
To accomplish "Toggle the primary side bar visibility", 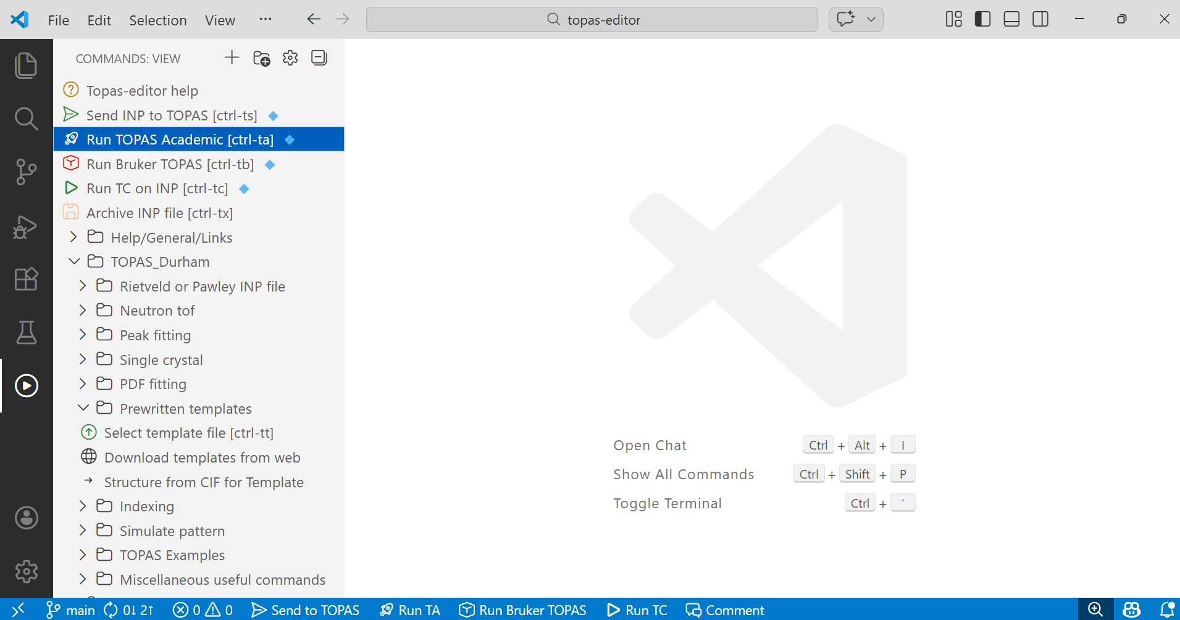I will [982, 19].
